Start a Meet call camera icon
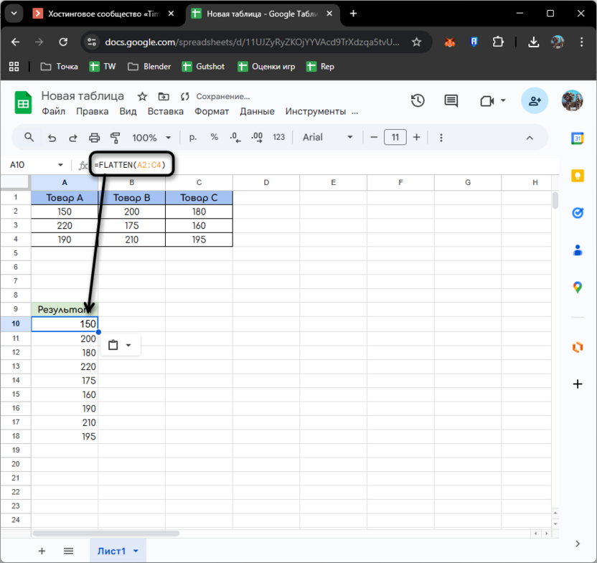The width and height of the screenshot is (597, 563). pyautogui.click(x=487, y=101)
